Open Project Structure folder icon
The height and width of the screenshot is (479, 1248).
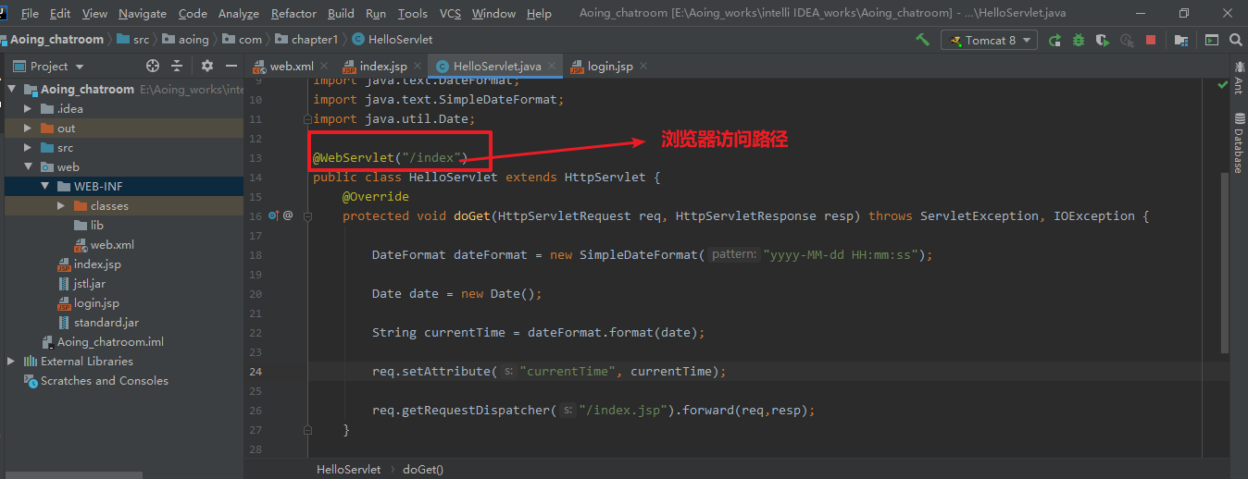tap(1180, 40)
